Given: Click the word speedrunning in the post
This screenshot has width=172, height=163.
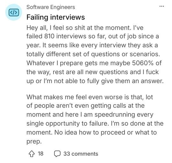Looking at the screenshot, I should click(x=115, y=114).
